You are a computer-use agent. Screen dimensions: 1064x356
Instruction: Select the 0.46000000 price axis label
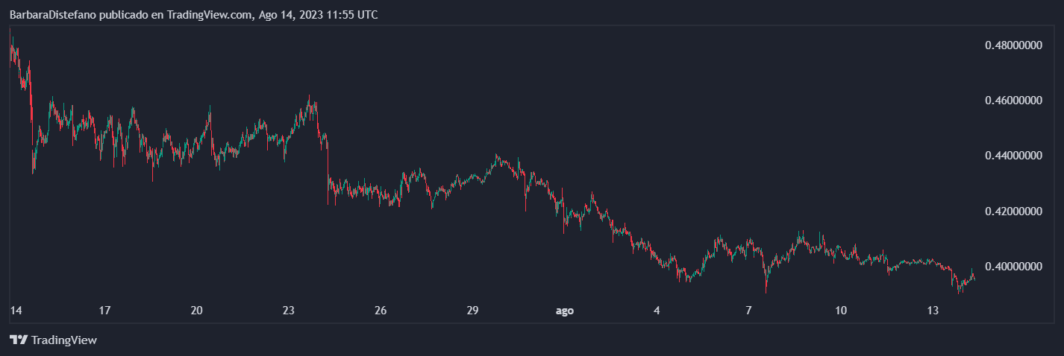pyautogui.click(x=1013, y=100)
